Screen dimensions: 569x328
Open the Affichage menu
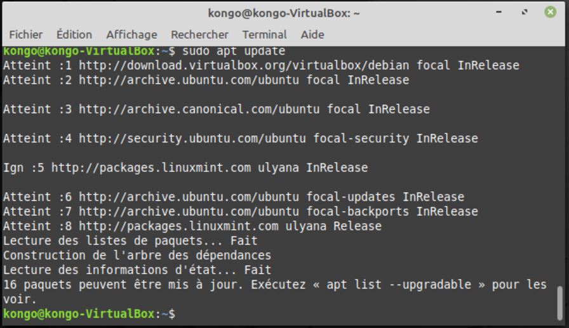tap(131, 35)
